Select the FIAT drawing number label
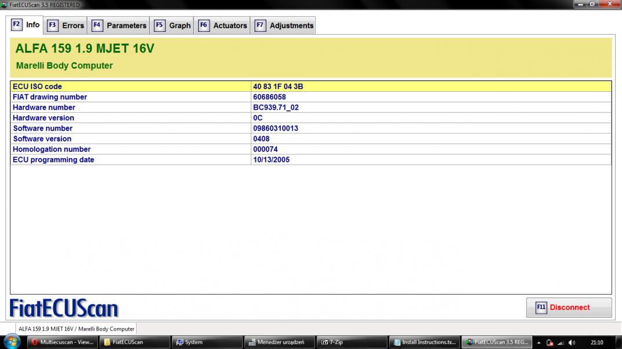 pos(50,97)
